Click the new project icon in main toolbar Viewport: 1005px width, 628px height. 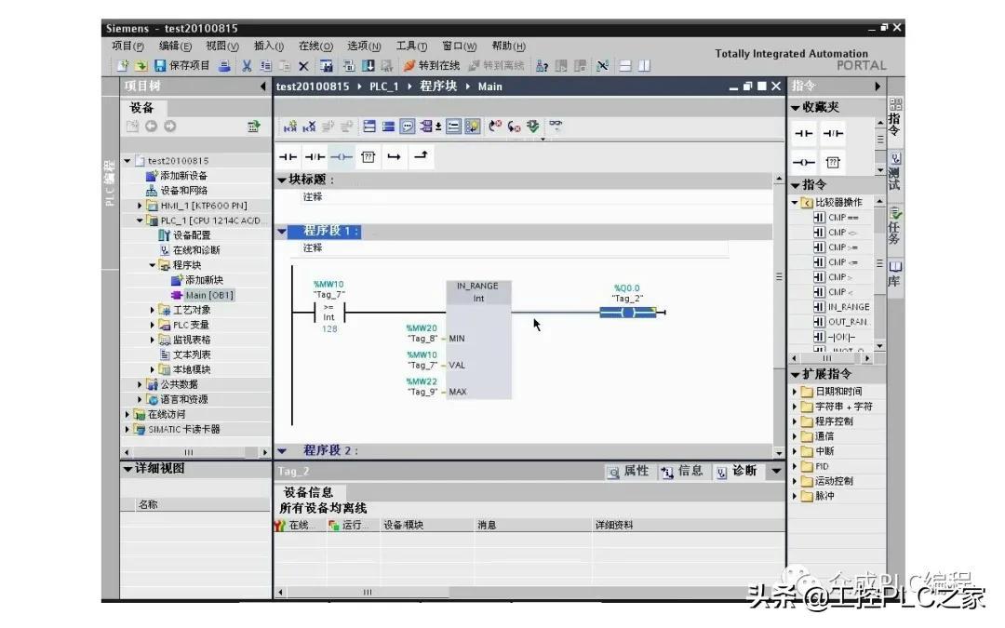point(123,65)
